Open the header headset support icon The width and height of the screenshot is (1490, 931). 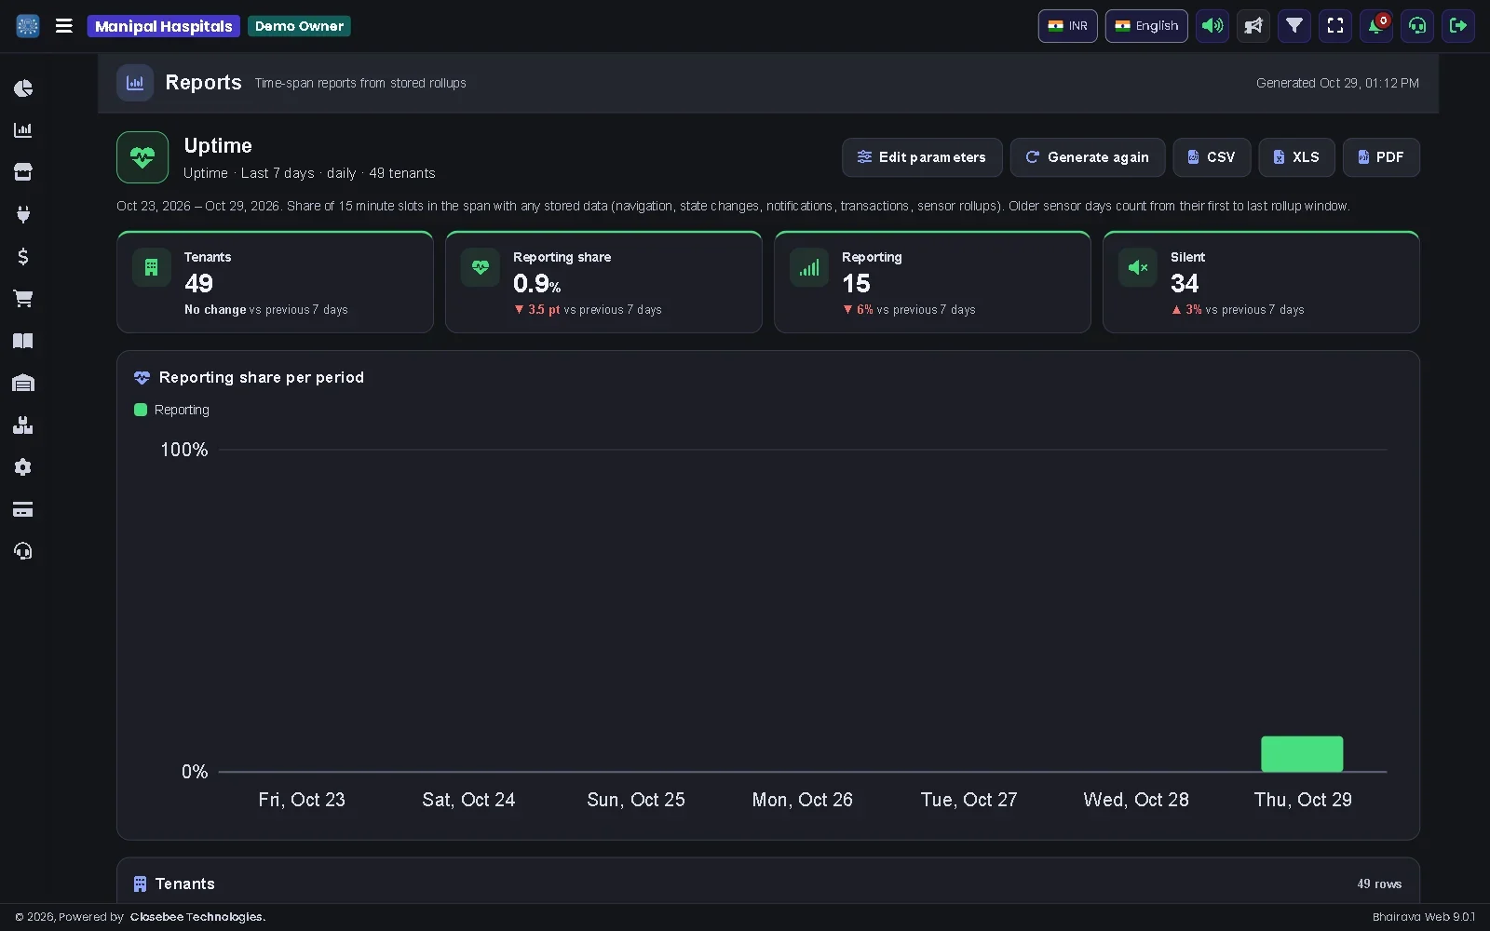1417,26
